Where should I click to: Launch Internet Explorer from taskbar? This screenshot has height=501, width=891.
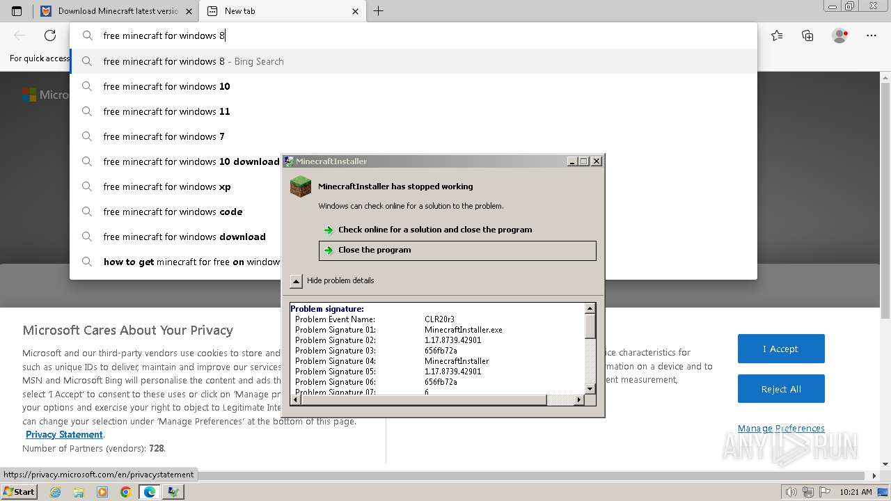click(x=56, y=492)
